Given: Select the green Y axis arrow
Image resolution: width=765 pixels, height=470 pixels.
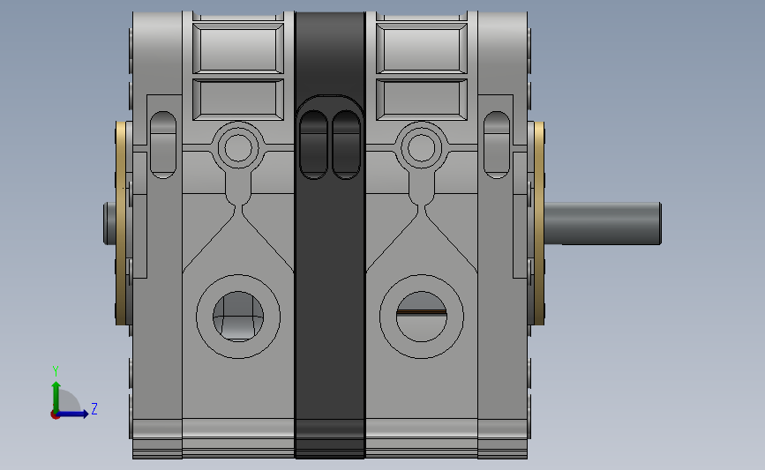Looking at the screenshot, I should tap(56, 397).
